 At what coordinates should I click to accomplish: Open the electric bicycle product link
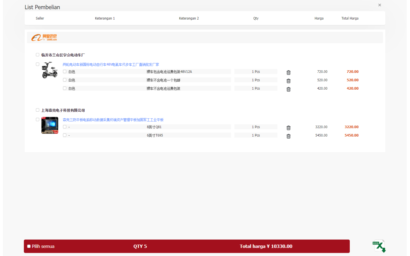click(111, 64)
